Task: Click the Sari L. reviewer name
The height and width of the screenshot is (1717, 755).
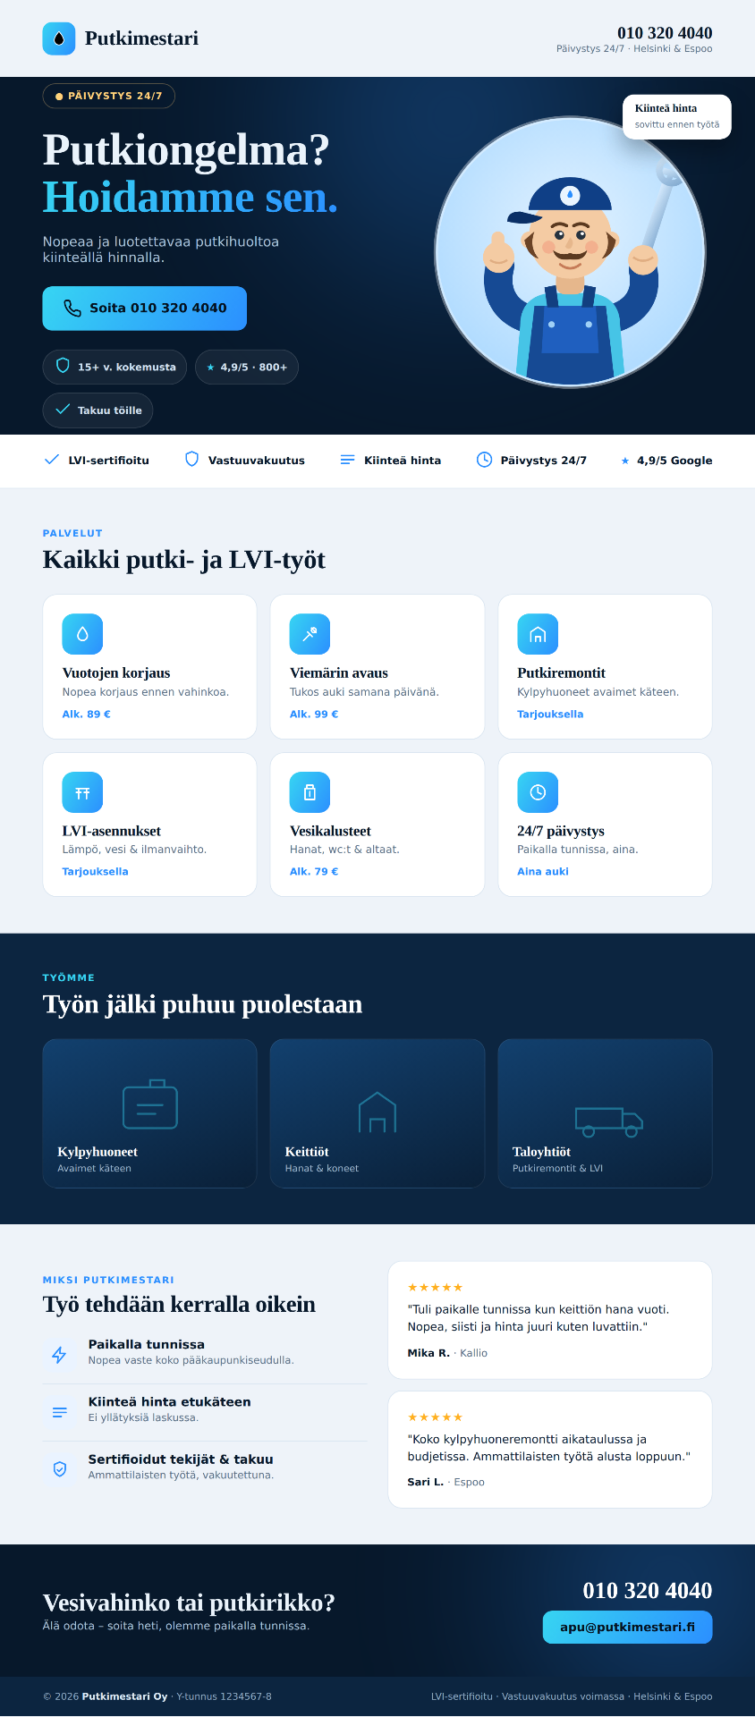Action: point(426,1482)
